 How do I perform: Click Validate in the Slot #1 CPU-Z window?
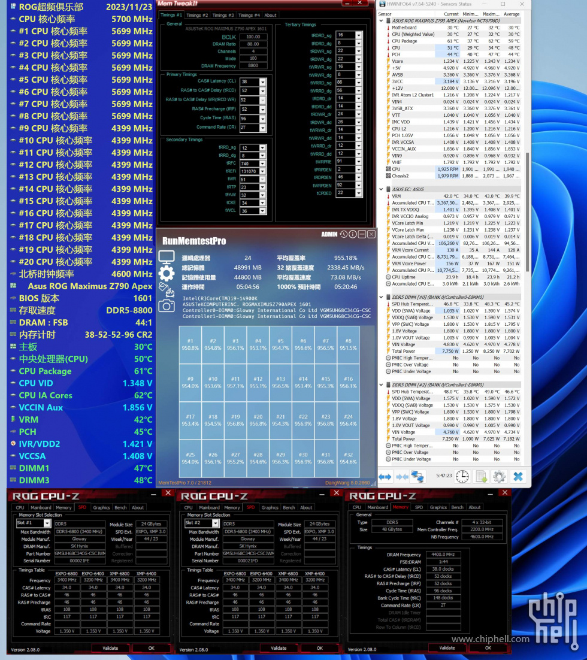pos(110,648)
